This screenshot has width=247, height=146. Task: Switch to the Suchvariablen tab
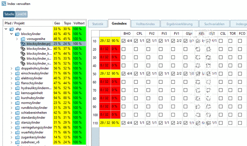[x=214, y=24]
